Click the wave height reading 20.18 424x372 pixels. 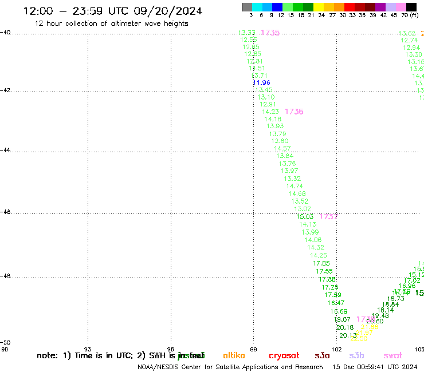point(345,327)
